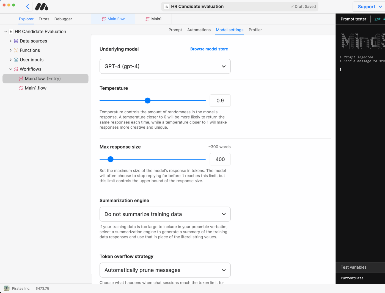The image size is (385, 293).
Task: Collapse the Workflows tree node
Action: pos(11,69)
